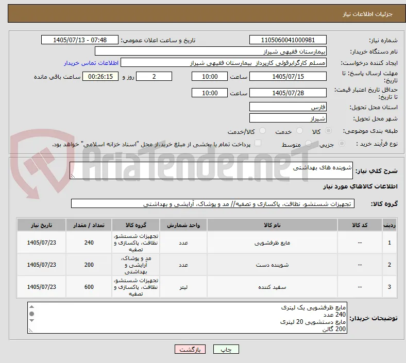The width and height of the screenshot is (406, 363).
Task: Click the جزئیات اطلاعات نیاز header title
Action: click(x=368, y=14)
